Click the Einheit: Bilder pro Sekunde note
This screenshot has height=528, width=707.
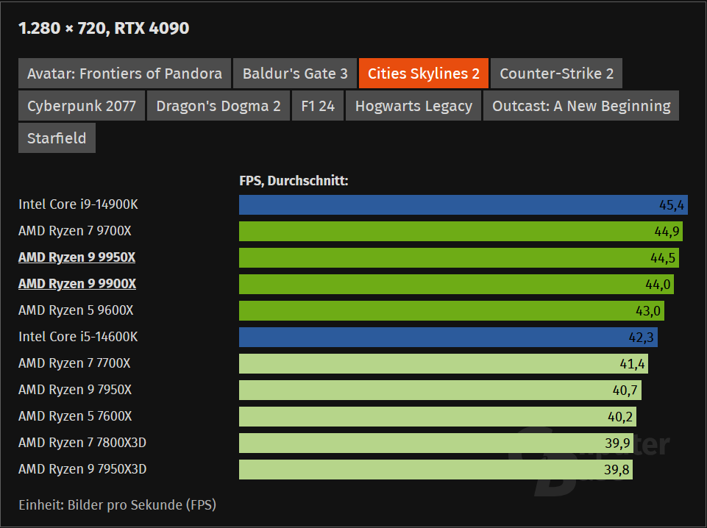[x=117, y=505]
